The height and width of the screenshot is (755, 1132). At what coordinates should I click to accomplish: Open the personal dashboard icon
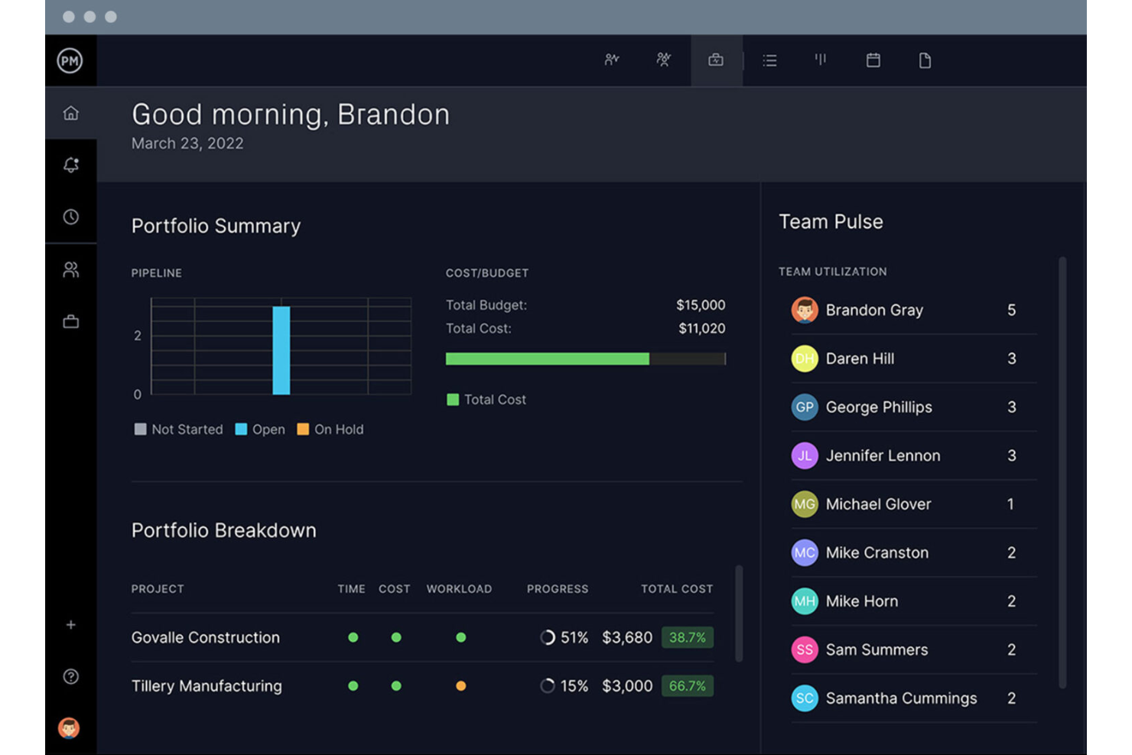(612, 60)
